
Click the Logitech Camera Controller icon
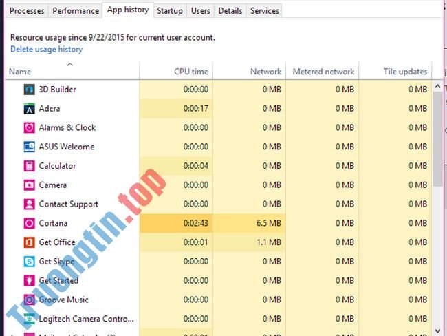[x=29, y=319]
